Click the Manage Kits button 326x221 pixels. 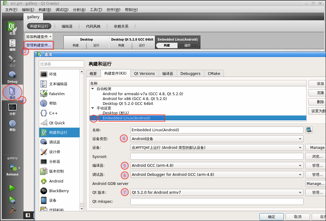[x=39, y=45]
